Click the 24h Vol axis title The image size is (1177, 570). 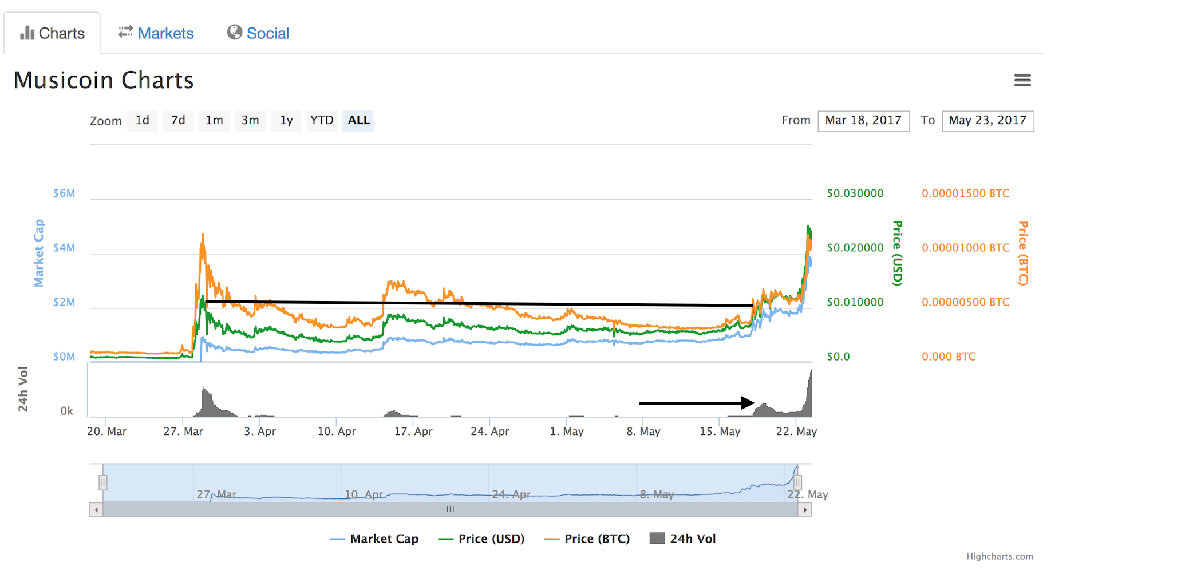pyautogui.click(x=22, y=389)
